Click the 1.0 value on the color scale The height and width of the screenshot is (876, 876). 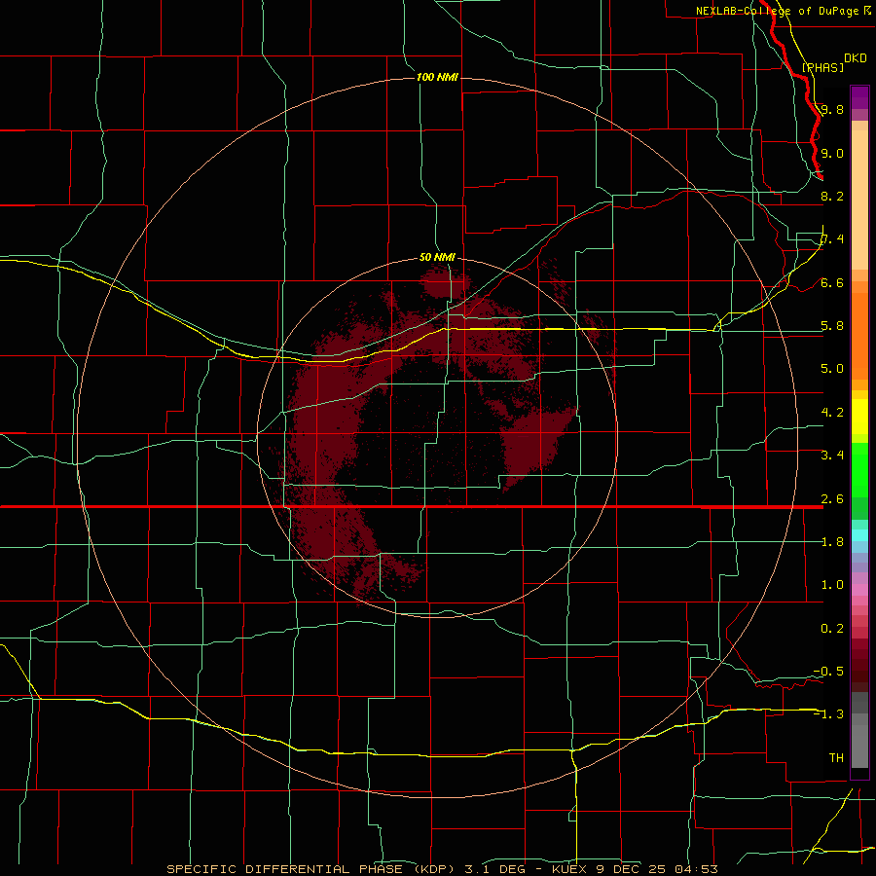click(832, 585)
